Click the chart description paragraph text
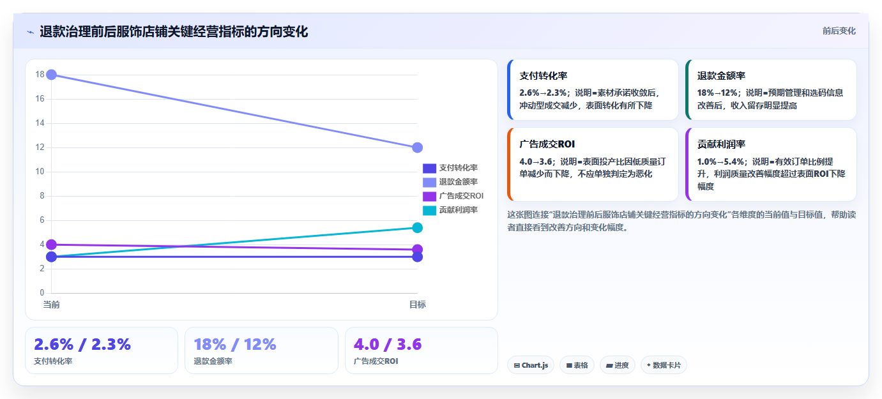 (681, 221)
